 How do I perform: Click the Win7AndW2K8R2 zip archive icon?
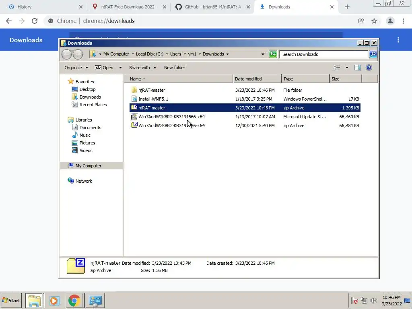134,126
